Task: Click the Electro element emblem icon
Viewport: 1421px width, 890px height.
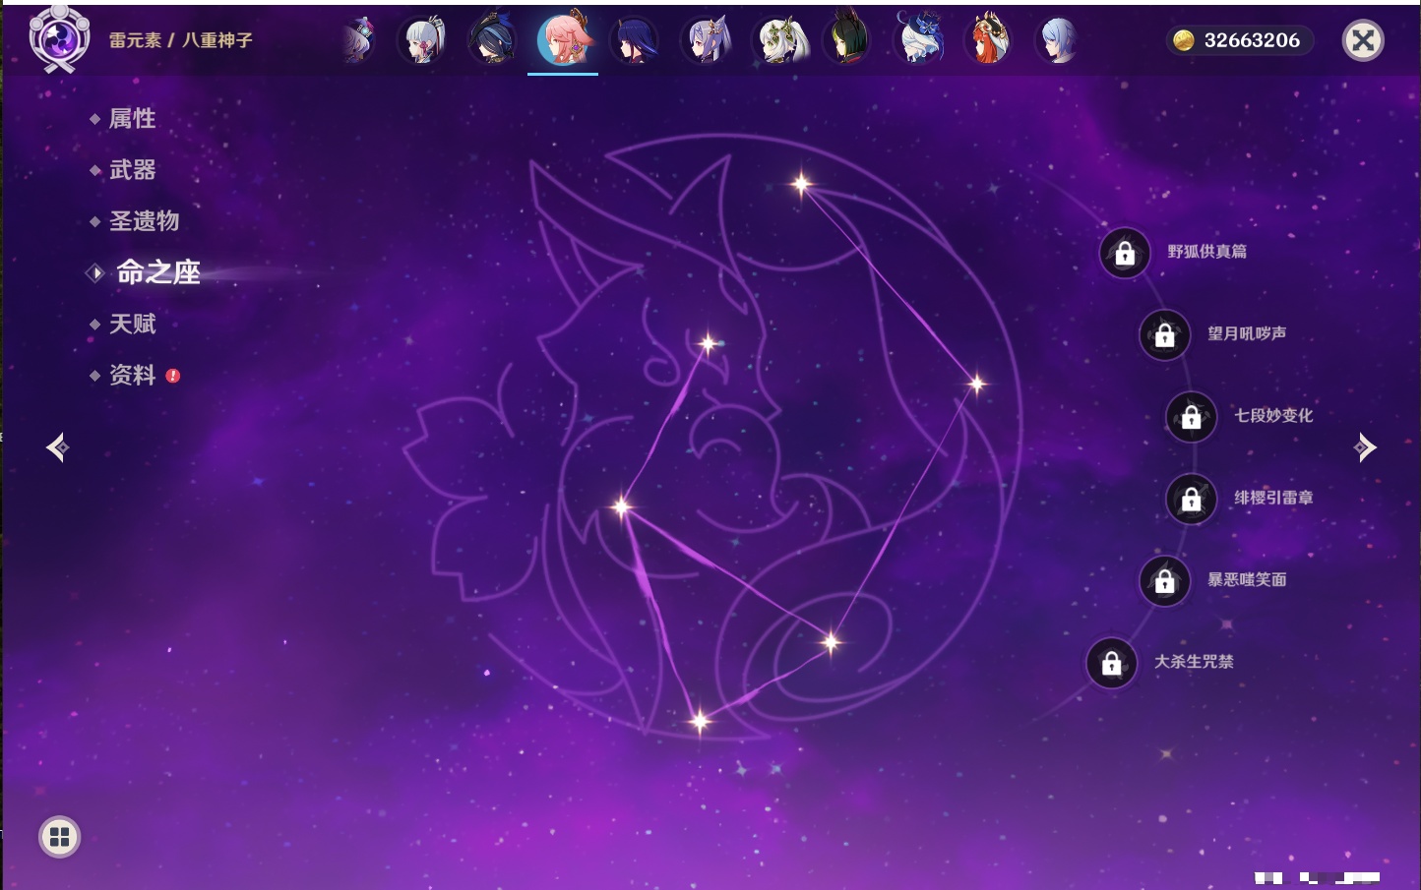Action: point(59,39)
